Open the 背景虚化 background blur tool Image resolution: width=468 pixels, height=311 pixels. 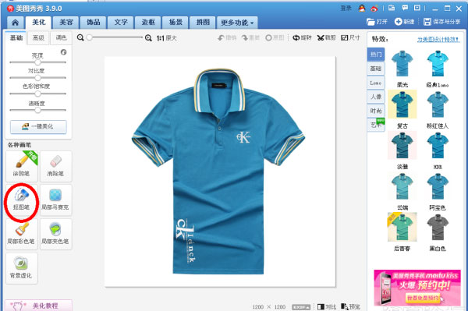pos(22,268)
